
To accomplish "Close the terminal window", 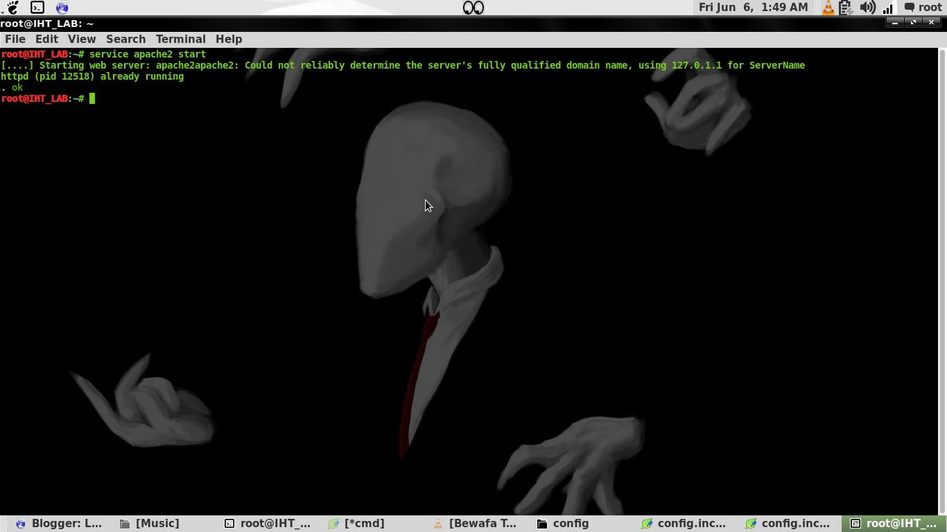I will point(931,23).
